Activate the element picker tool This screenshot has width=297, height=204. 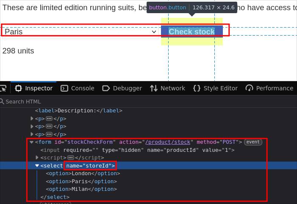point(3,88)
